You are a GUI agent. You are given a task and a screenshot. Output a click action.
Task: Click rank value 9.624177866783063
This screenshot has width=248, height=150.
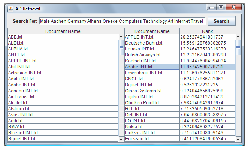coord(207,79)
